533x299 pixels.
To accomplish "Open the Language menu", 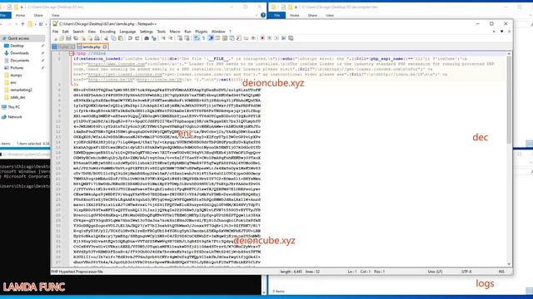I will (x=127, y=32).
